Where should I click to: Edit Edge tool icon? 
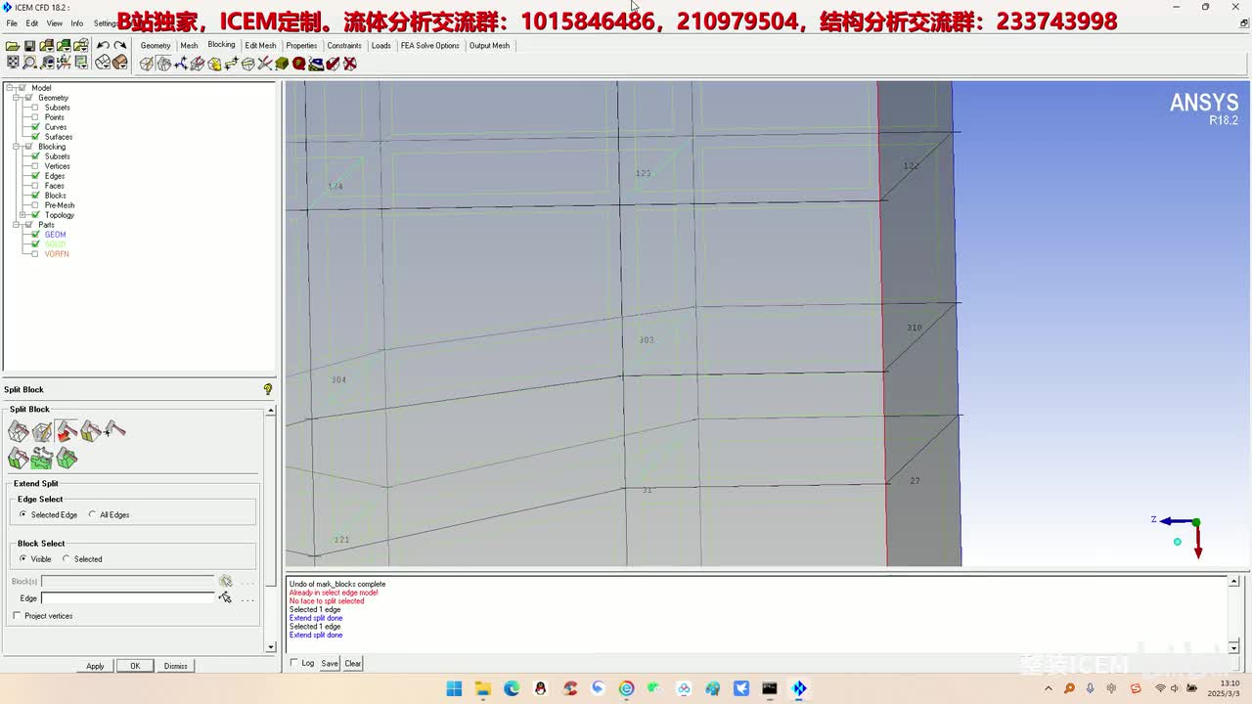click(265, 64)
